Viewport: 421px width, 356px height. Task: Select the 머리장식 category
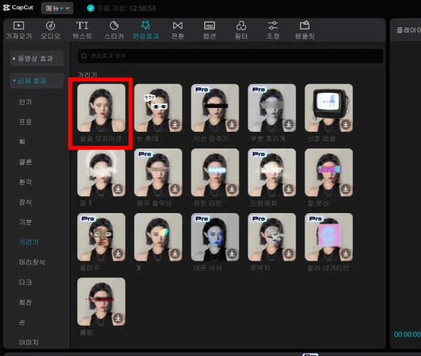point(32,262)
